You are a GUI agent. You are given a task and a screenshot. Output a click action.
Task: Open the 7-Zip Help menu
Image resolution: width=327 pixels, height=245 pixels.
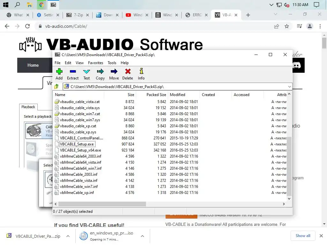[x=125, y=63]
